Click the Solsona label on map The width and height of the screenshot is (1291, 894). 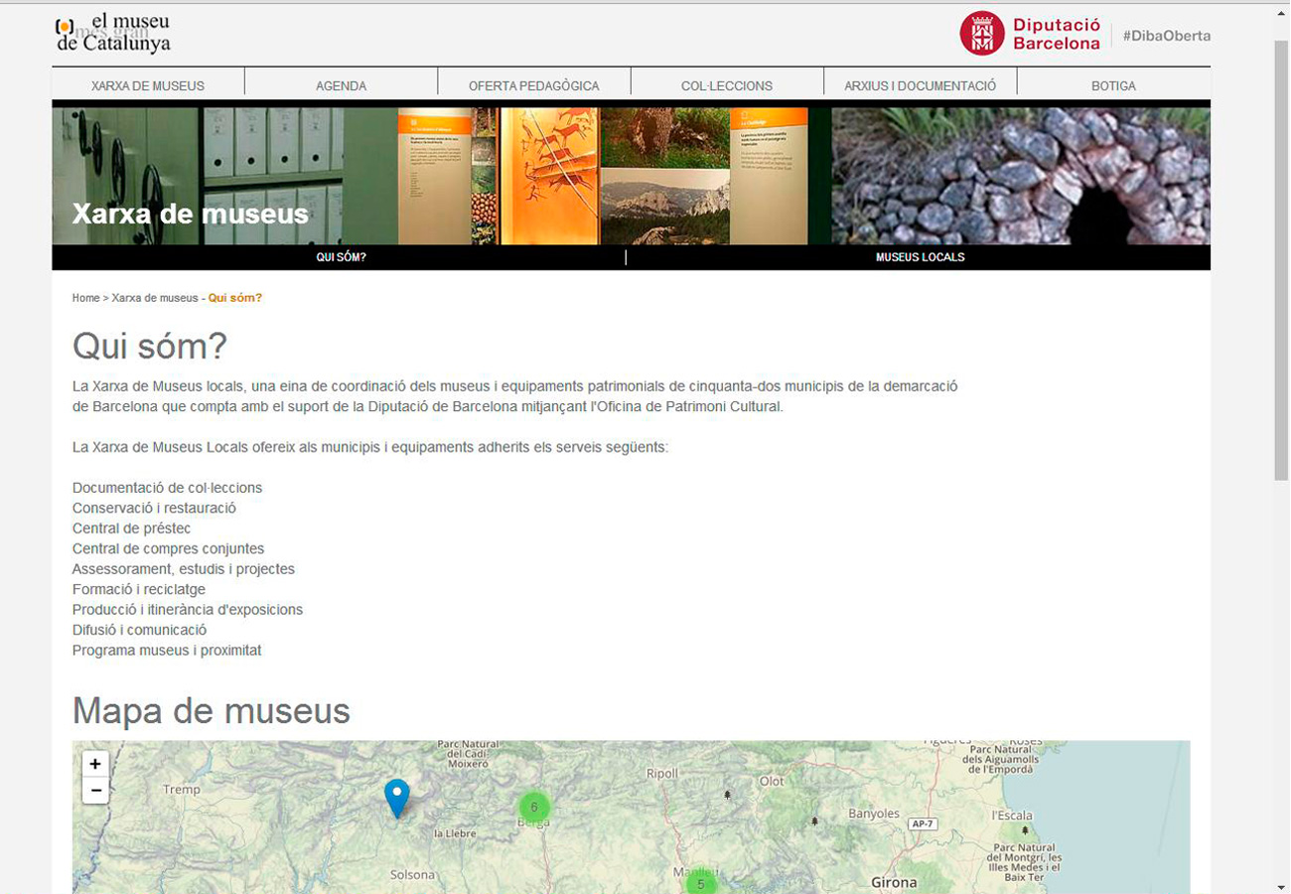click(413, 875)
